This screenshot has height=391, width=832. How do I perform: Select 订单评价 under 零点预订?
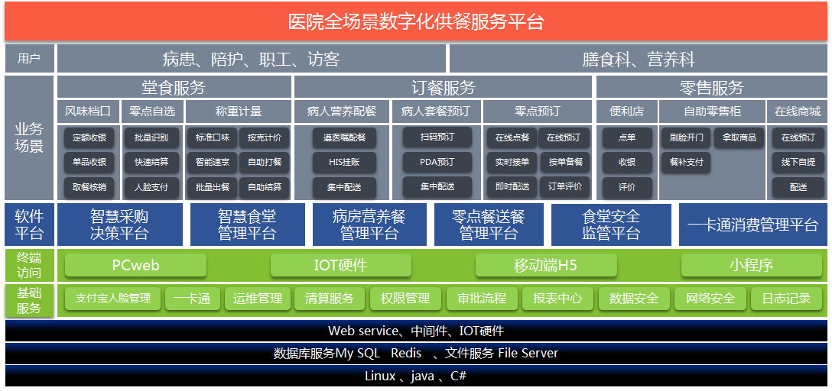coord(564,187)
